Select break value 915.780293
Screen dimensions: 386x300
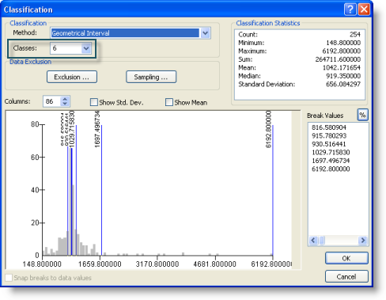329,136
